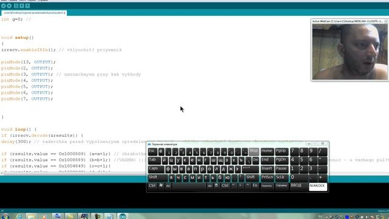Image resolution: width=389 pixels, height=219 pixels.
Task: Hit the PgDn key on on-screen keyboard
Action: [x=281, y=161]
